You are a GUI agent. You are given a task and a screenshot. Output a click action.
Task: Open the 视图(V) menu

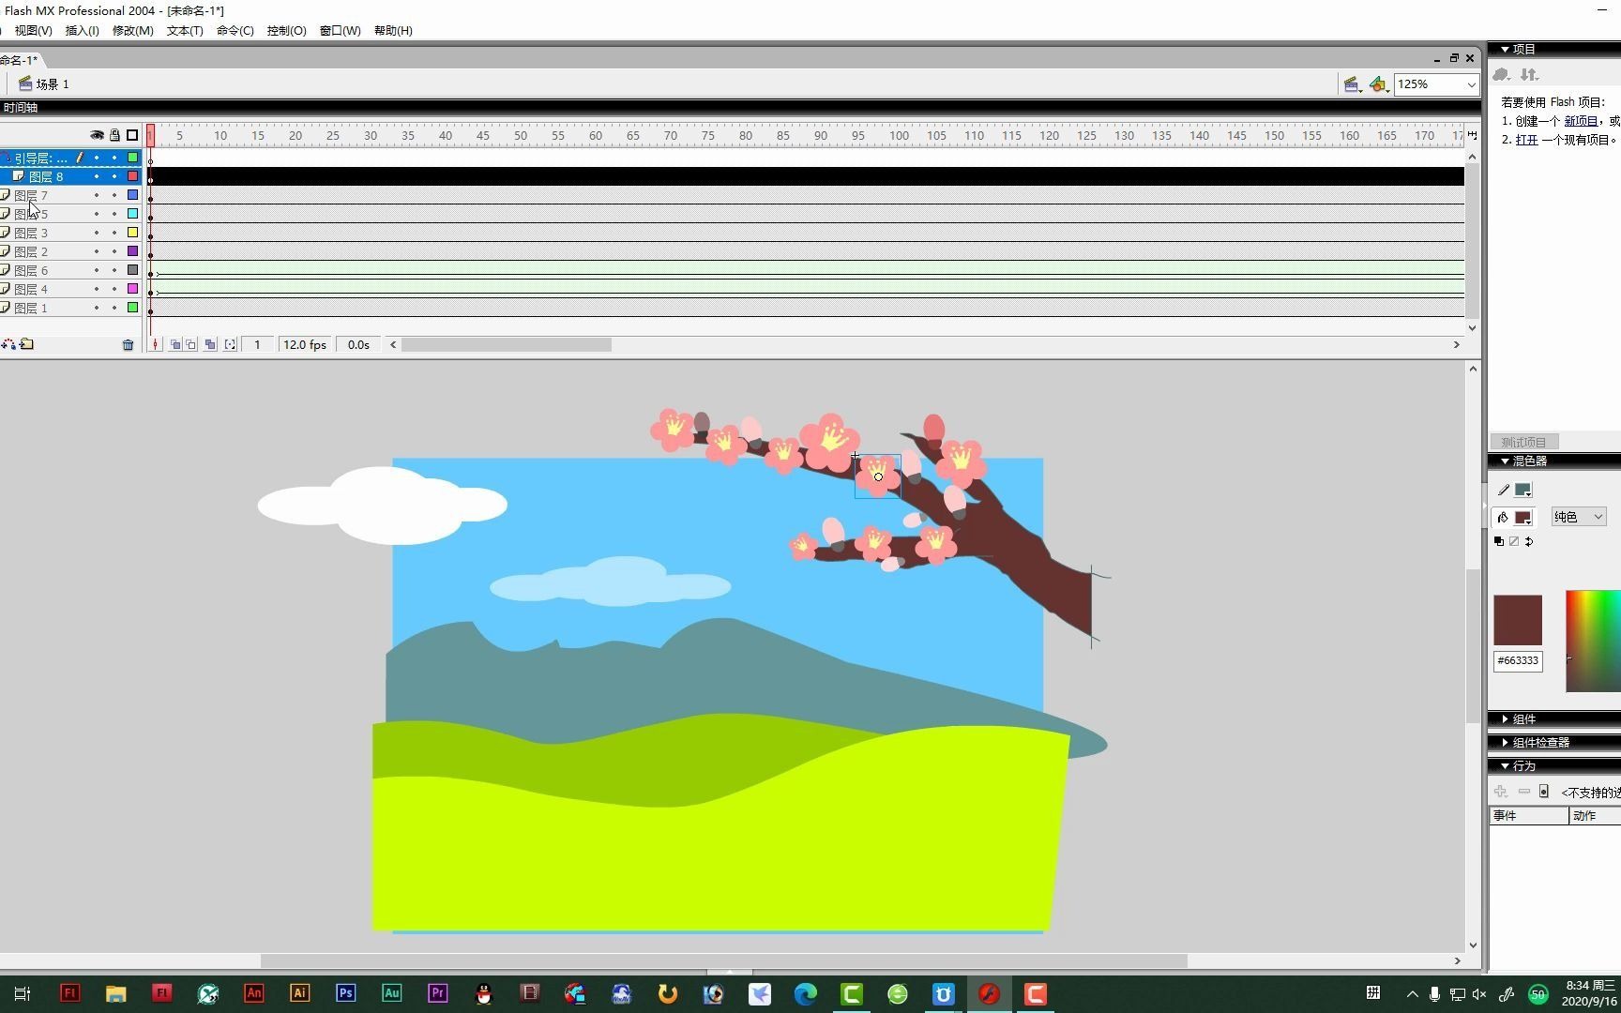pyautogui.click(x=33, y=30)
